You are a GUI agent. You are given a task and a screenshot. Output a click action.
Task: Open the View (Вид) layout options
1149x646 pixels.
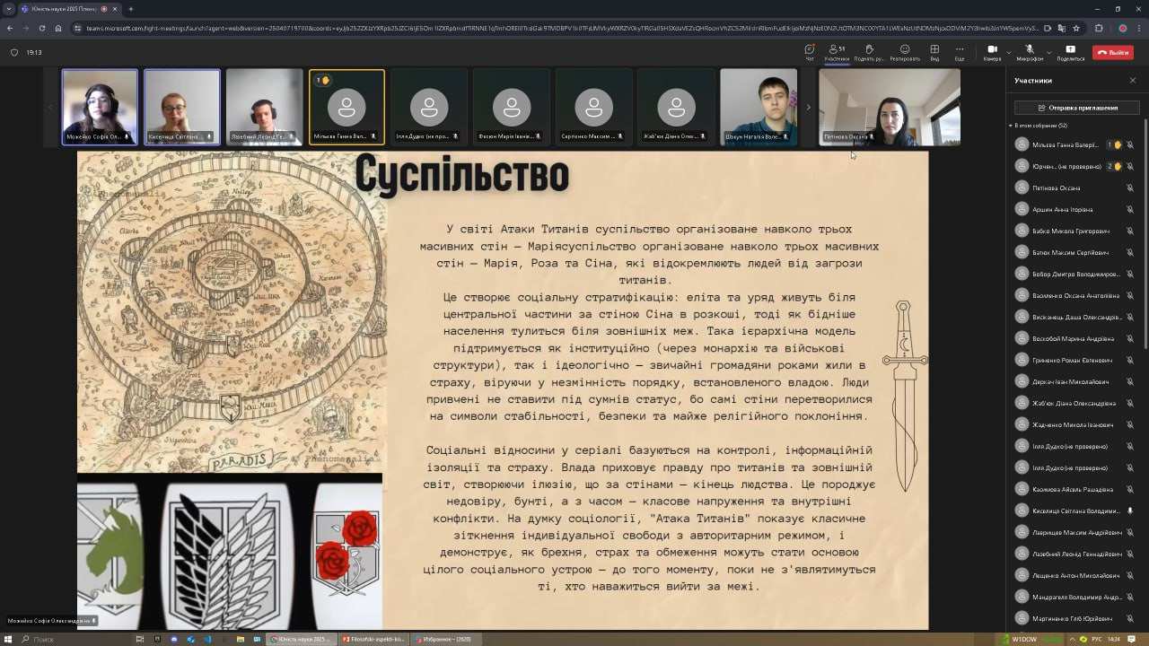coord(934,52)
